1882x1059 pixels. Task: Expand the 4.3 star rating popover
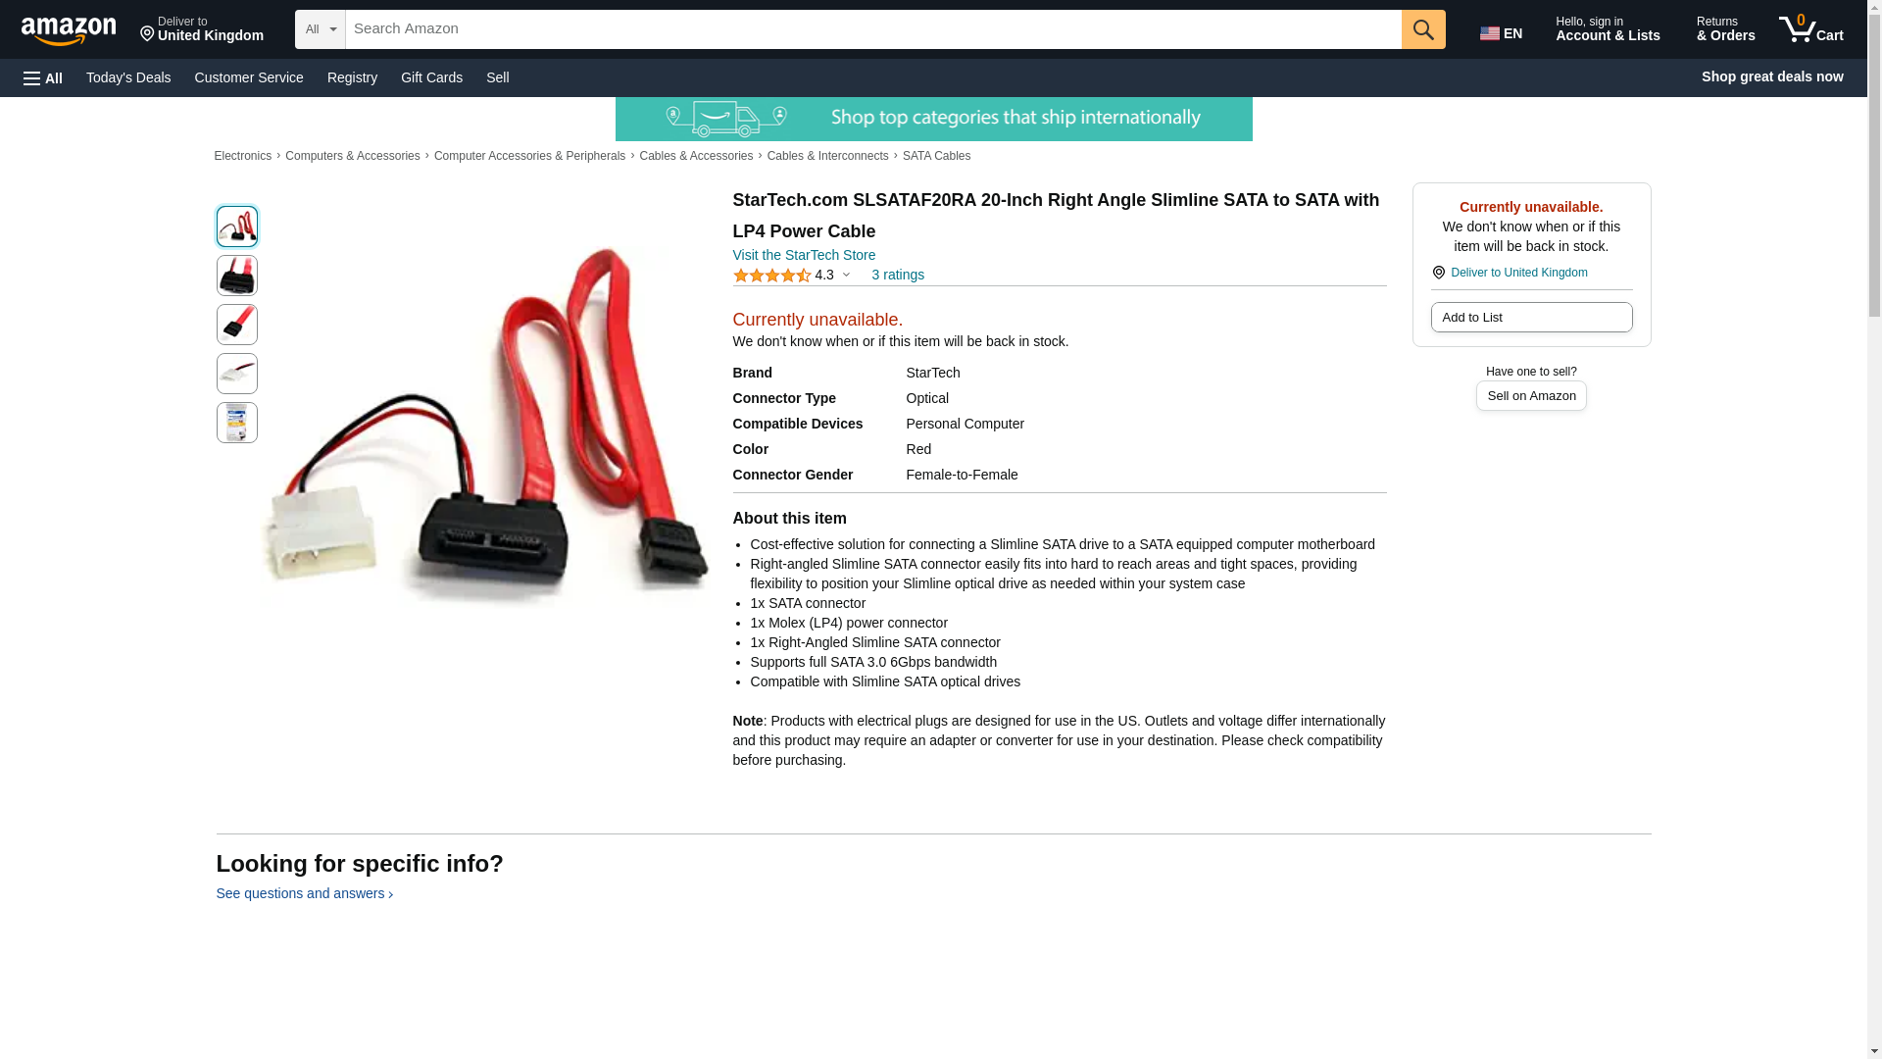coord(792,276)
